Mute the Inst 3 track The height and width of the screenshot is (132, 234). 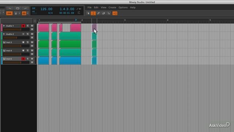tap(32, 43)
